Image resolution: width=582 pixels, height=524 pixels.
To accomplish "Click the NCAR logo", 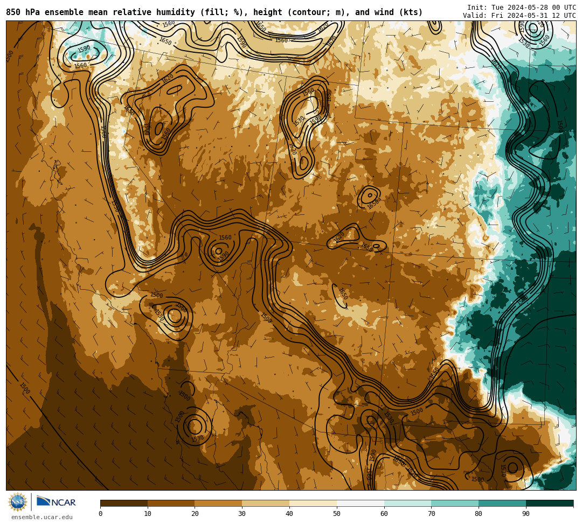I will 56,502.
